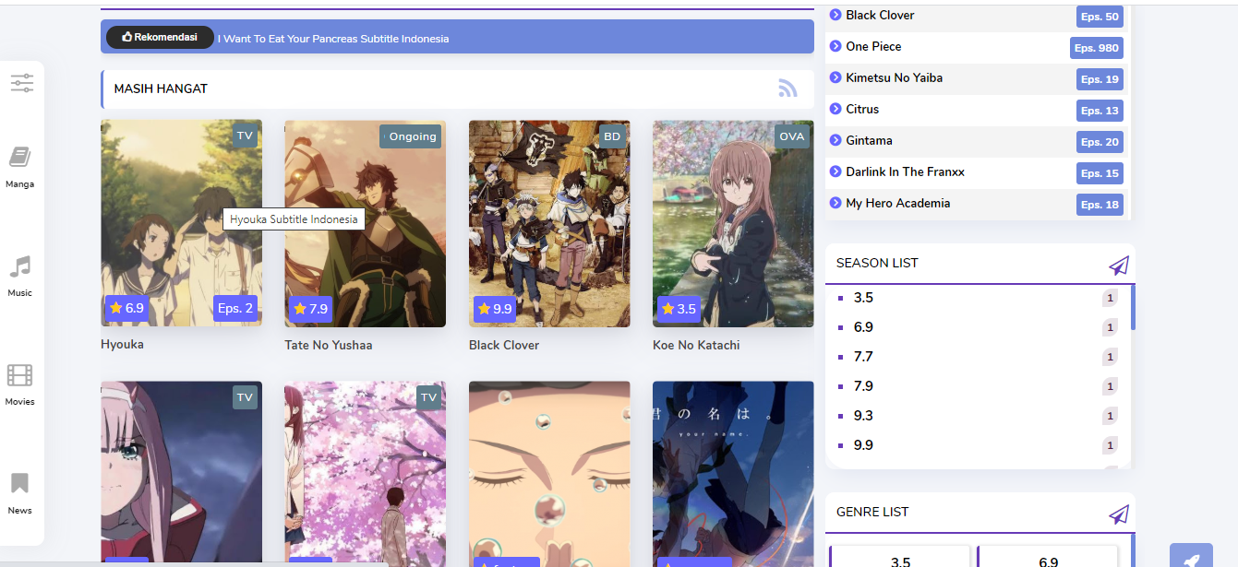The image size is (1238, 567).
Task: Click the arrow icon beside One Piece
Action: coord(835,46)
